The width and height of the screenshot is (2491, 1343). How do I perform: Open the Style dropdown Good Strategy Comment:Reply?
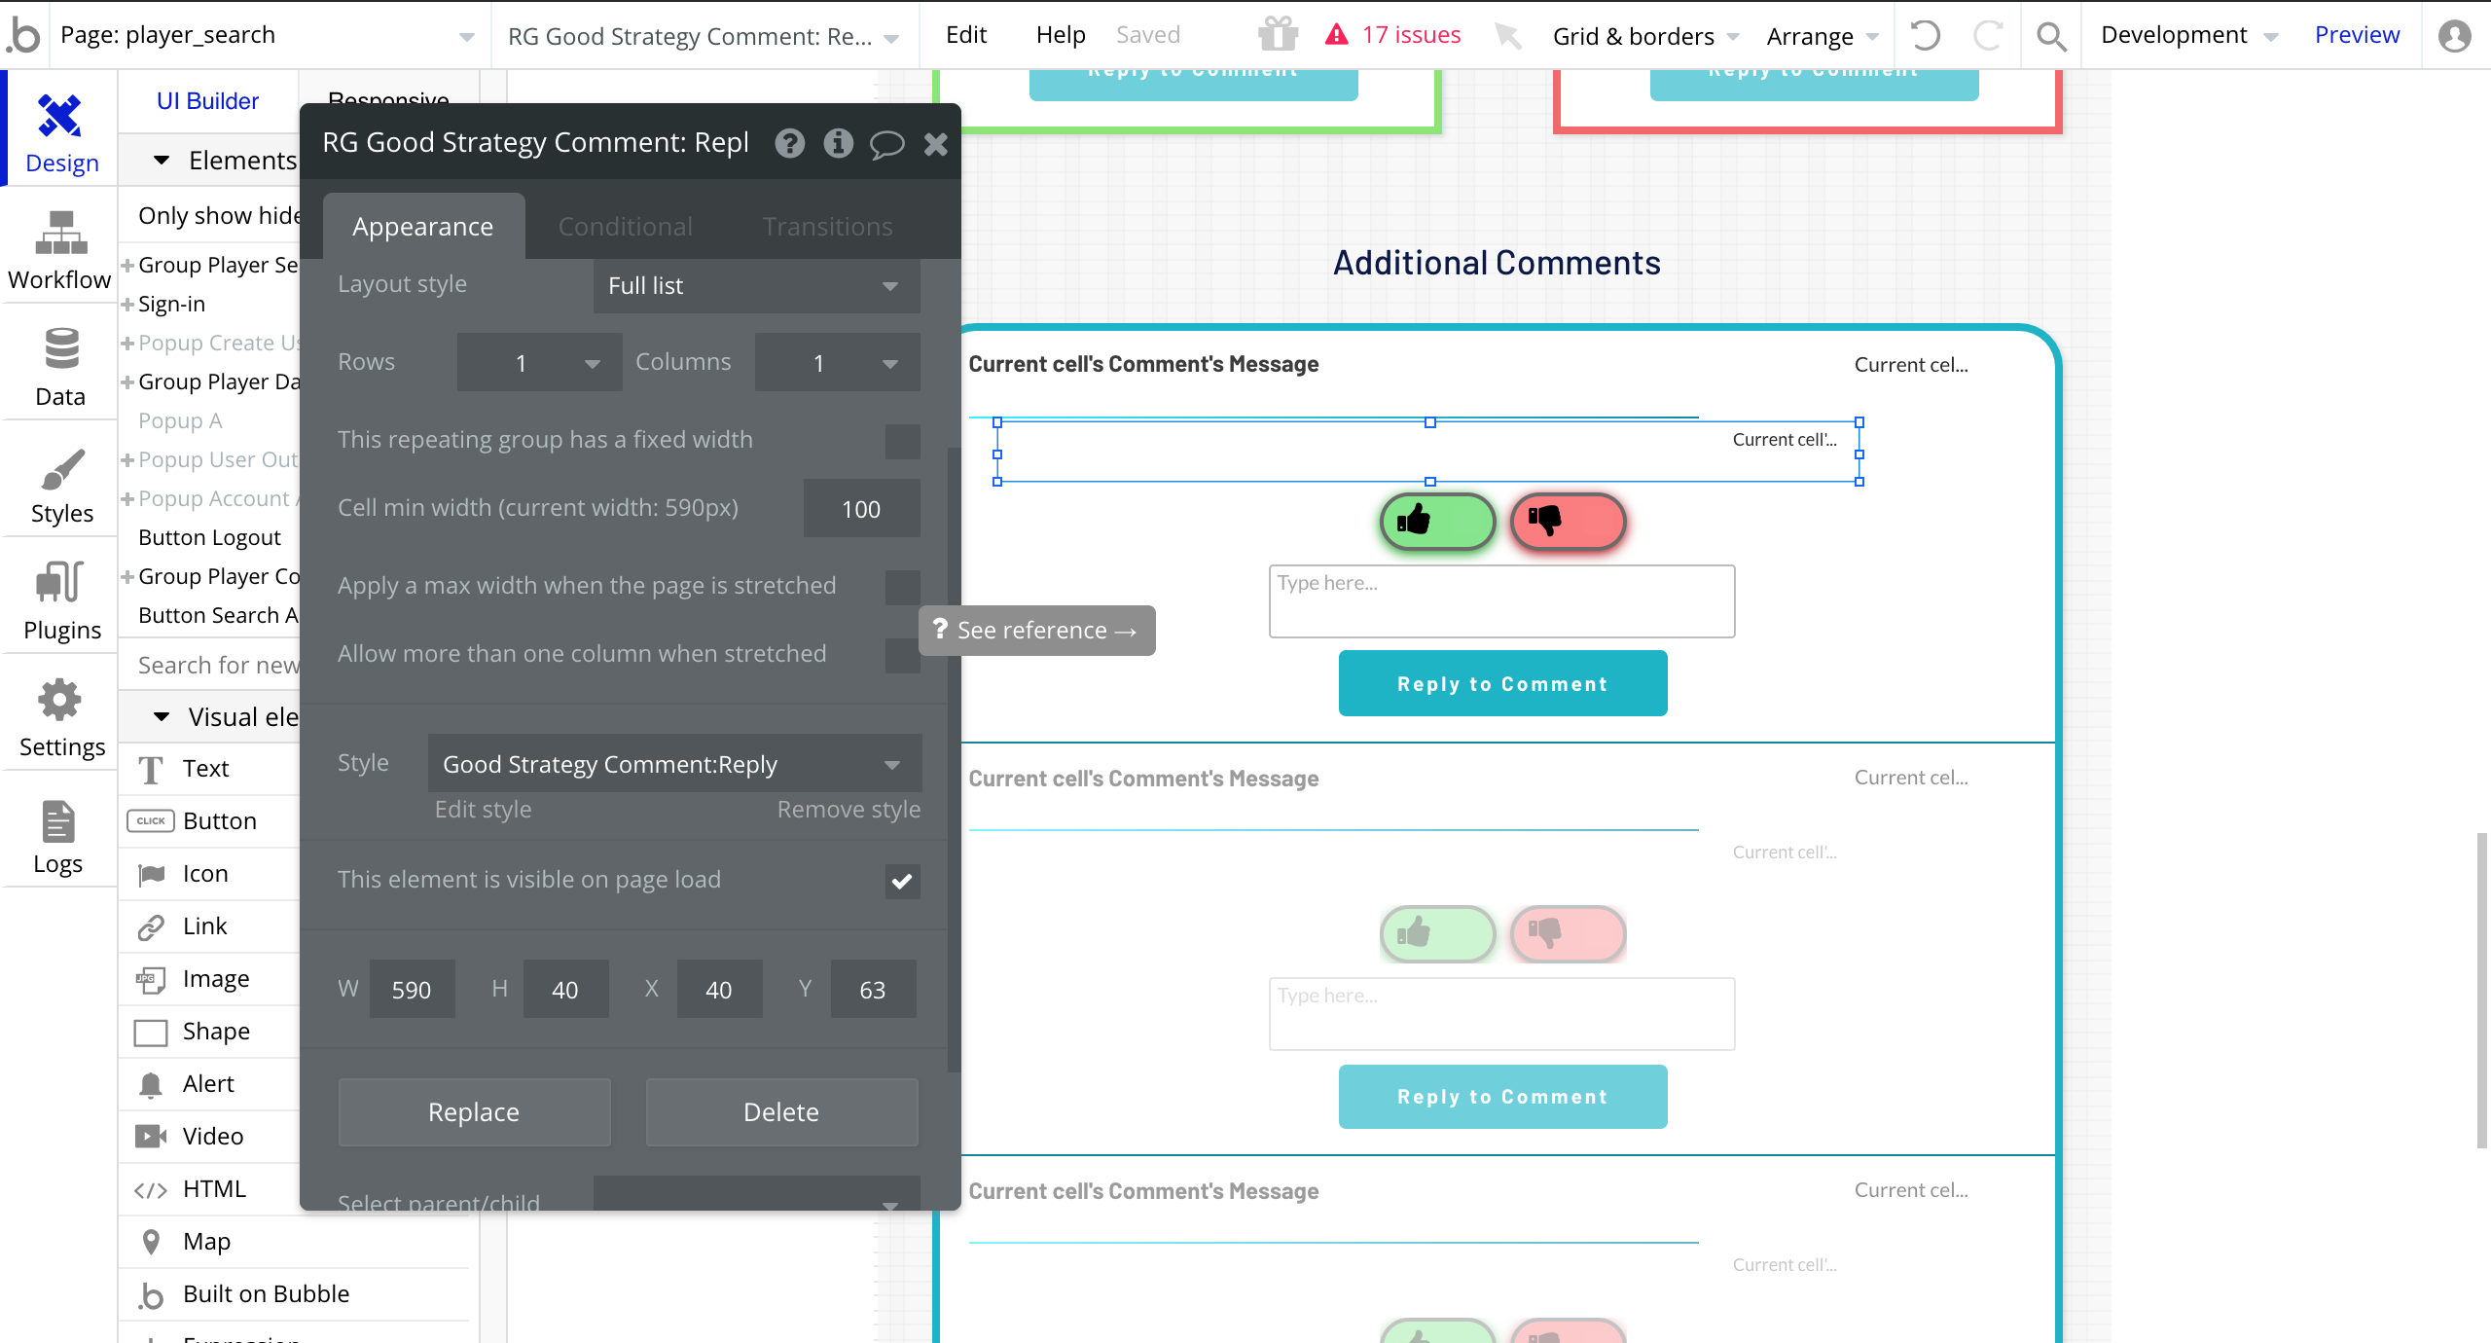pos(673,764)
